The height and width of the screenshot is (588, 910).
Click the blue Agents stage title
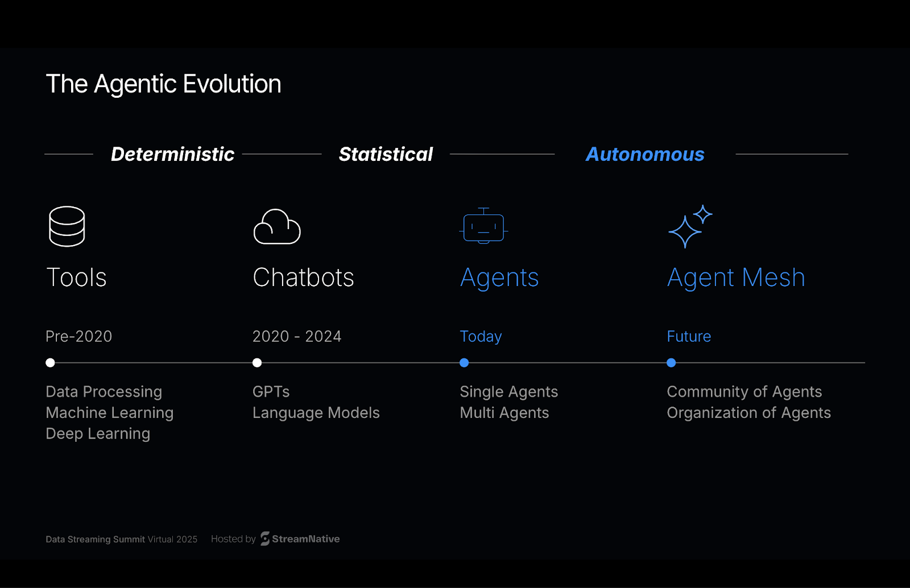pos(499,278)
